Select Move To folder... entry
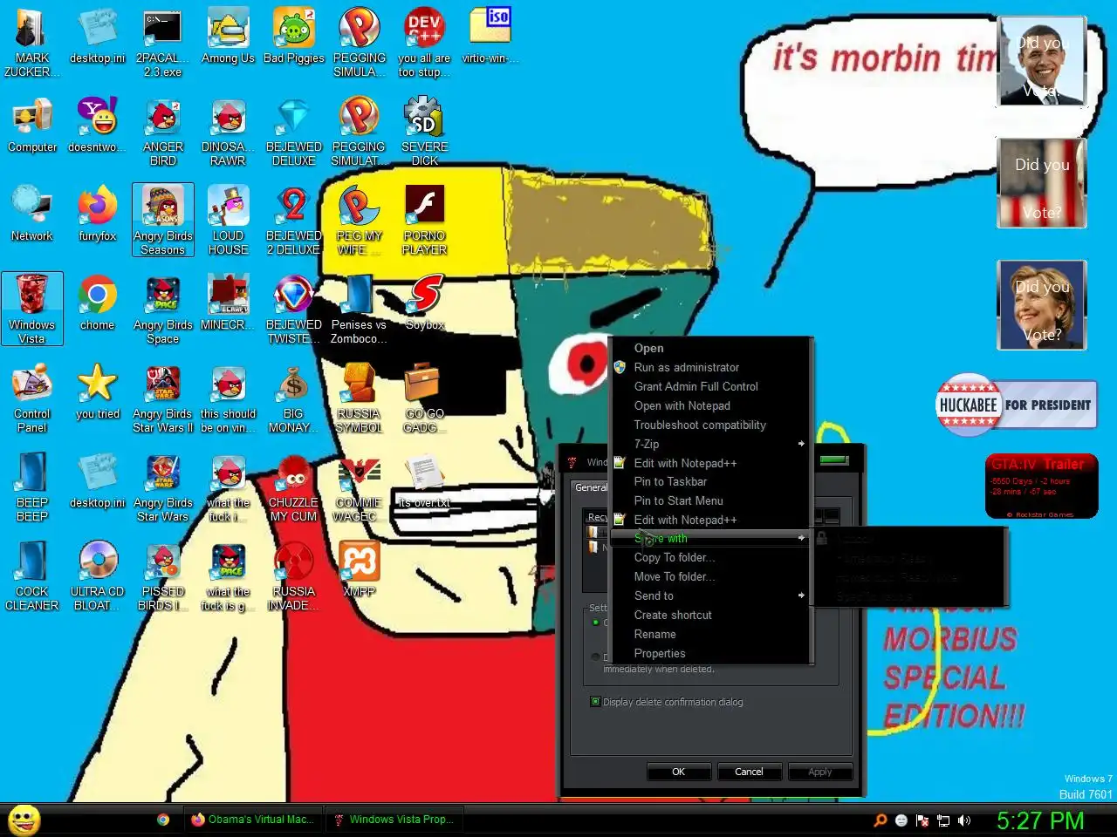The width and height of the screenshot is (1117, 837). pyautogui.click(x=709, y=576)
